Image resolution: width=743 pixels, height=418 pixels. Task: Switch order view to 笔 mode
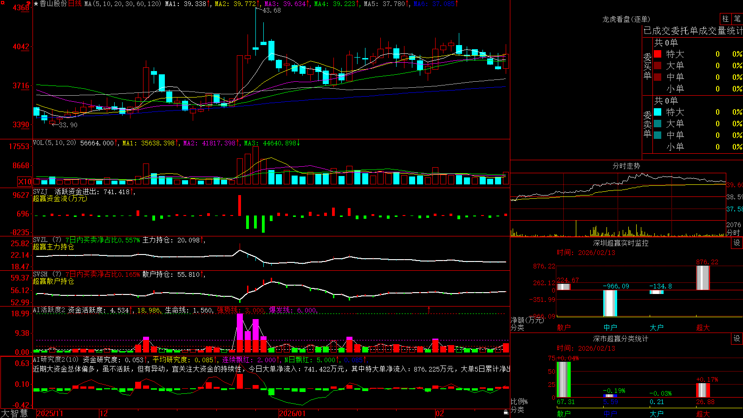pyautogui.click(x=737, y=19)
